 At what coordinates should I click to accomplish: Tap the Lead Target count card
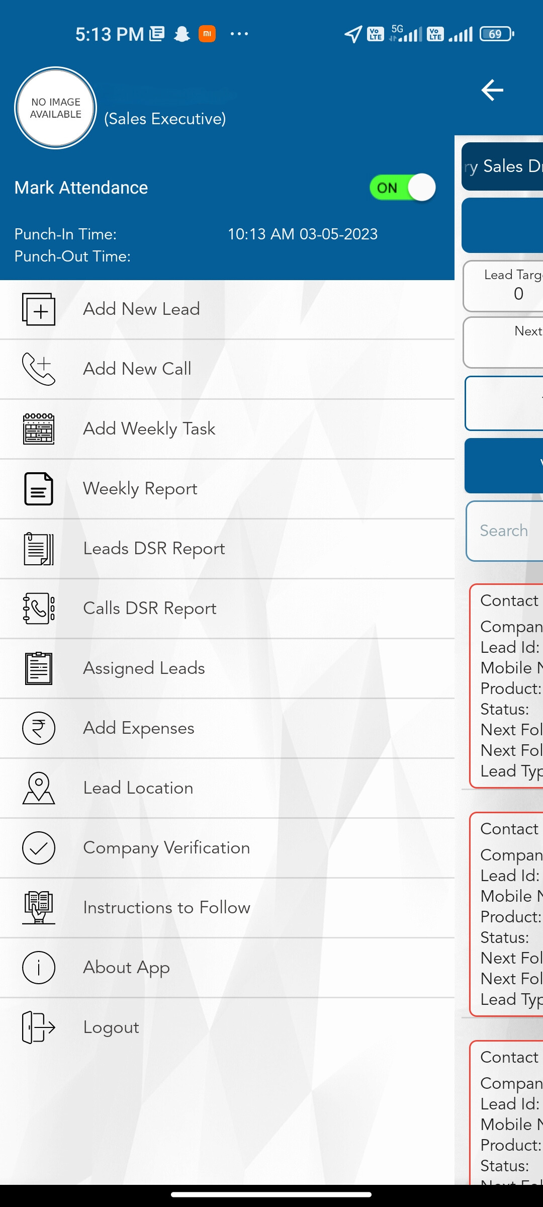[503, 286]
